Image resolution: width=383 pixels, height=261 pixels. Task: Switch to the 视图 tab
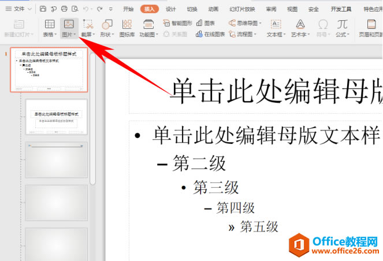[292, 9]
